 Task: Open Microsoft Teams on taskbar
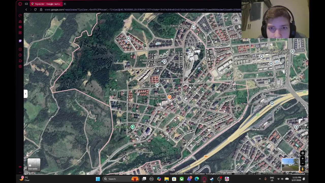(189, 179)
